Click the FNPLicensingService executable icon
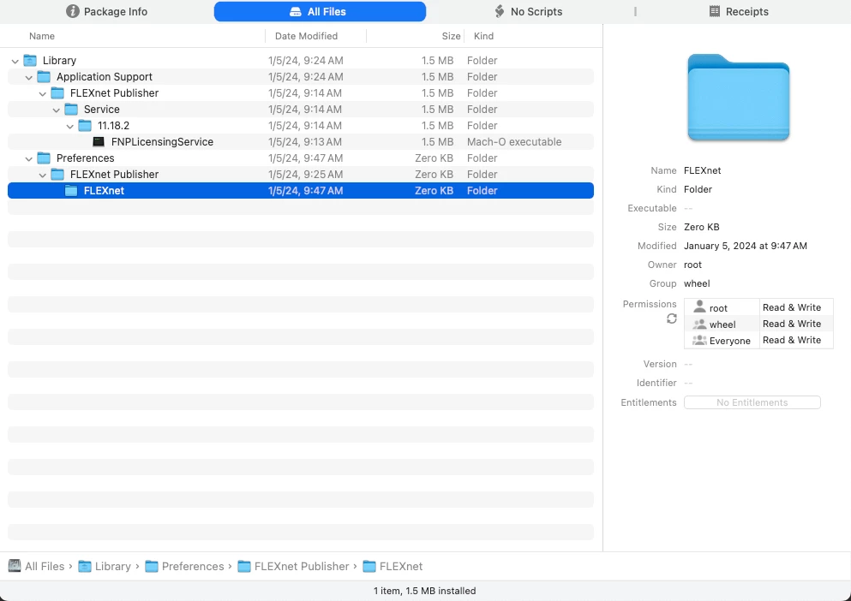Screen dimensions: 851x601 [x=99, y=141]
